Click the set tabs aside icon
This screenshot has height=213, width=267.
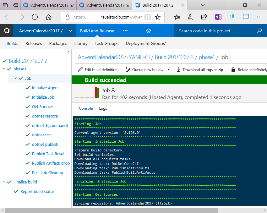15,5
